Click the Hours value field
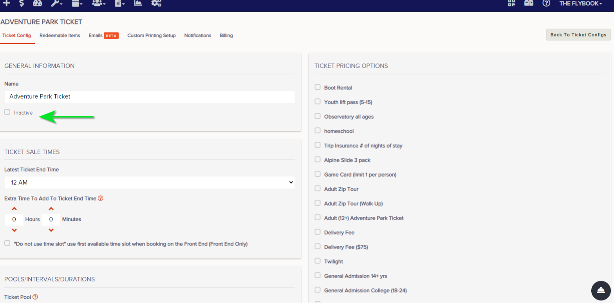Viewport: 614px width, 303px height. 14,219
